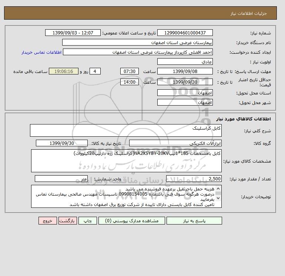The image size is (285, 276).
Task: Click goods specification text NA2XSYBY-20KV
Action: pyautogui.click(x=151, y=153)
